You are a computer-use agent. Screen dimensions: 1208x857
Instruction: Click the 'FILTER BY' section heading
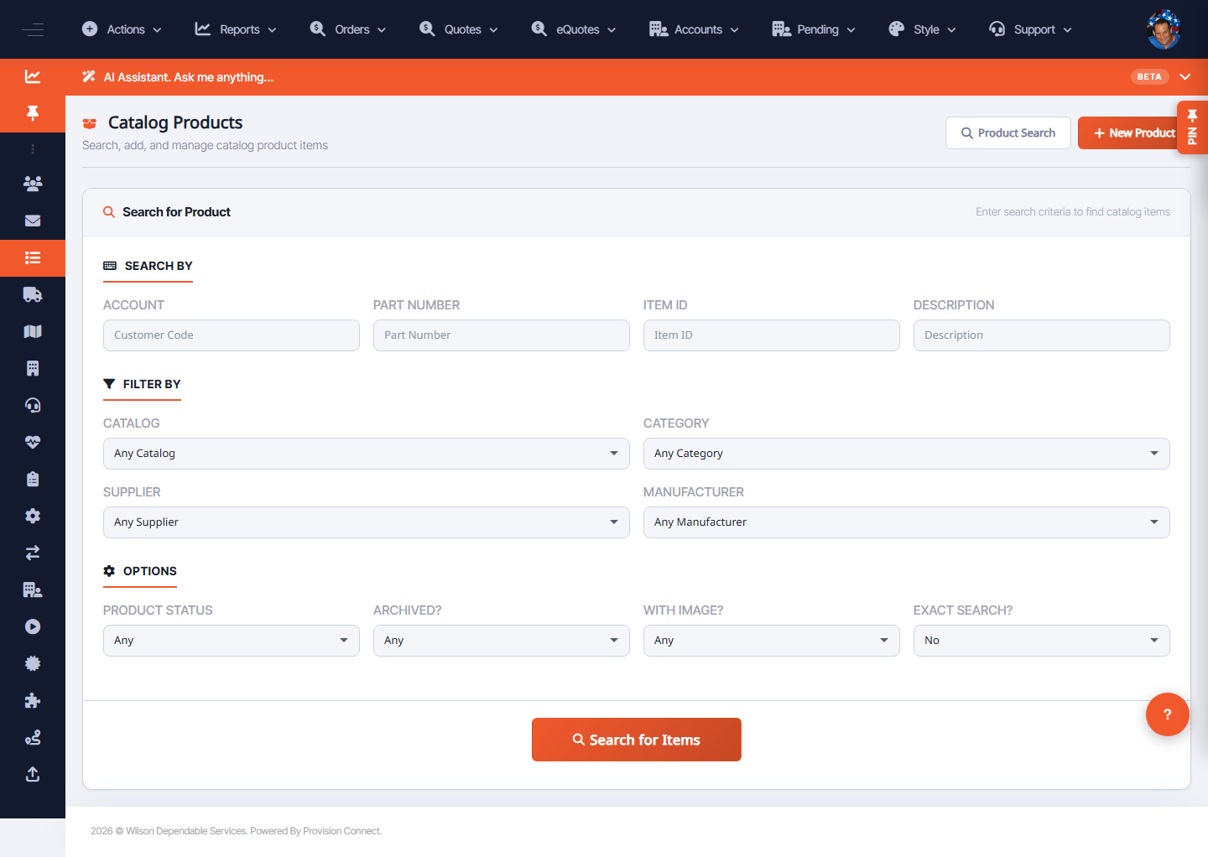[x=152, y=384]
